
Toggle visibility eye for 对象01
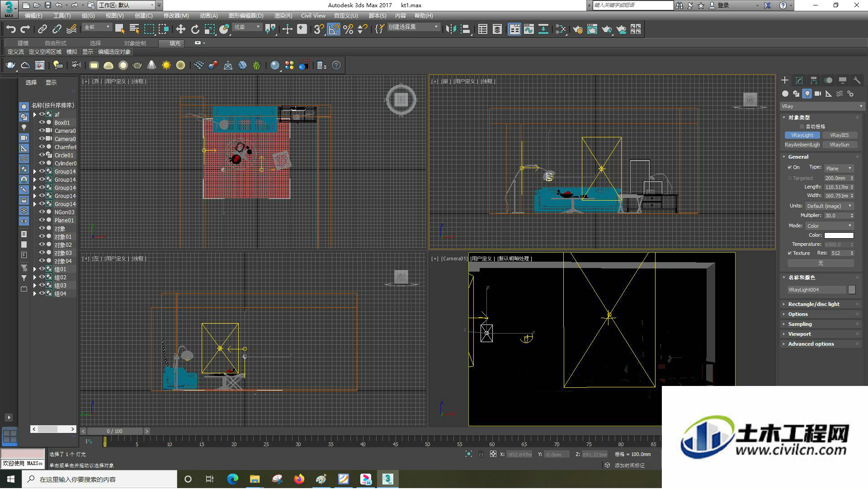tap(42, 236)
